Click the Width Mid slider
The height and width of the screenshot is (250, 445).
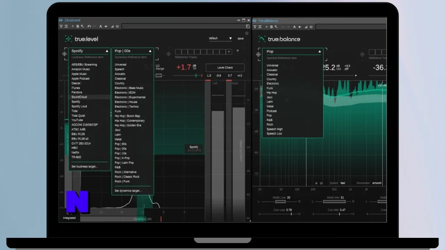point(334,201)
